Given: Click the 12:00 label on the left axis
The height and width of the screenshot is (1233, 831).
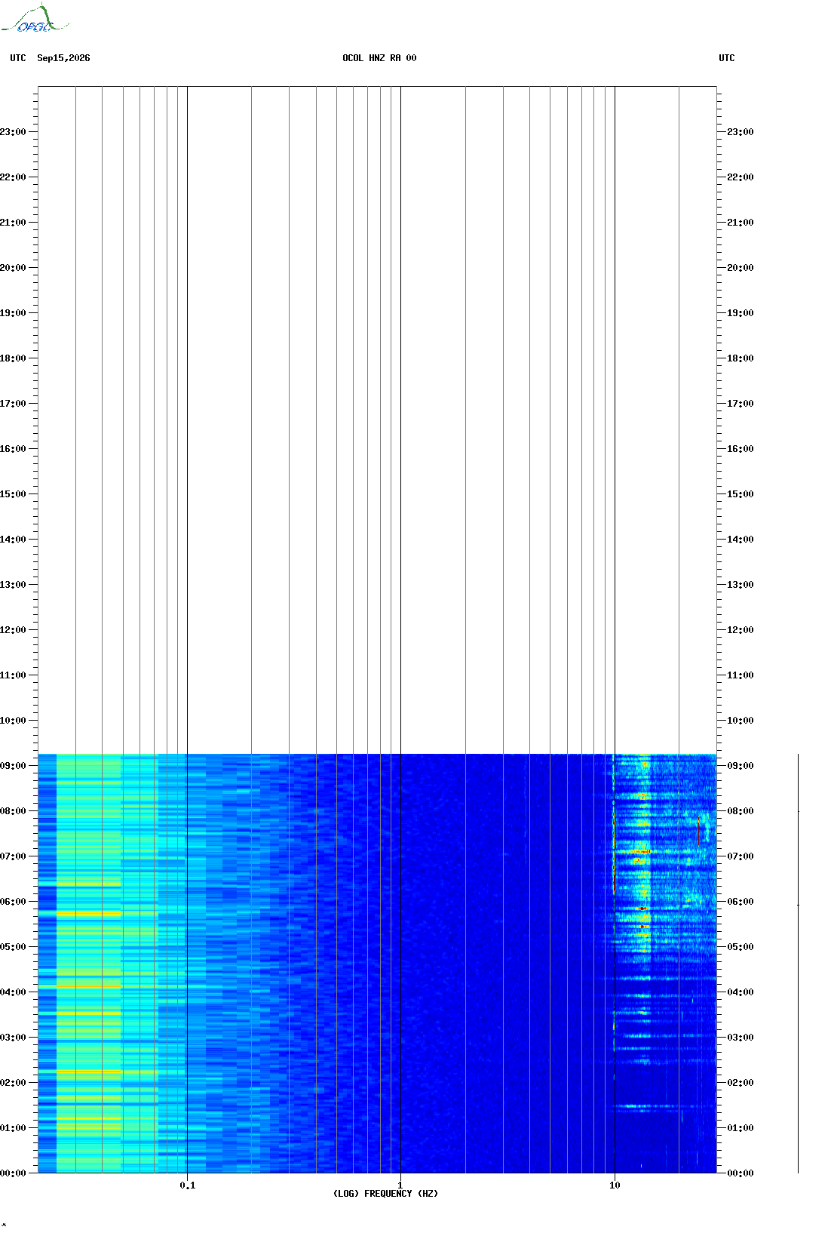Looking at the screenshot, I should (13, 630).
